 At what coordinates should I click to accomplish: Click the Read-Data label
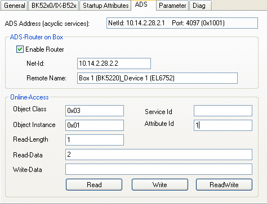pos(28,155)
